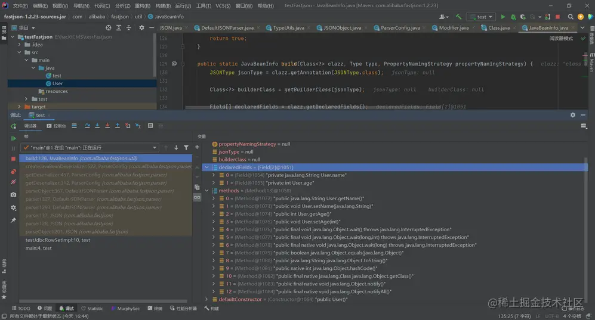Collapse the methods variable node
The width and height of the screenshot is (595, 320).
[x=207, y=191]
